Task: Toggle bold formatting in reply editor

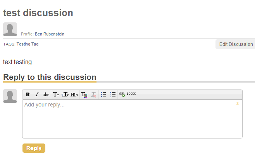Action: 28,95
